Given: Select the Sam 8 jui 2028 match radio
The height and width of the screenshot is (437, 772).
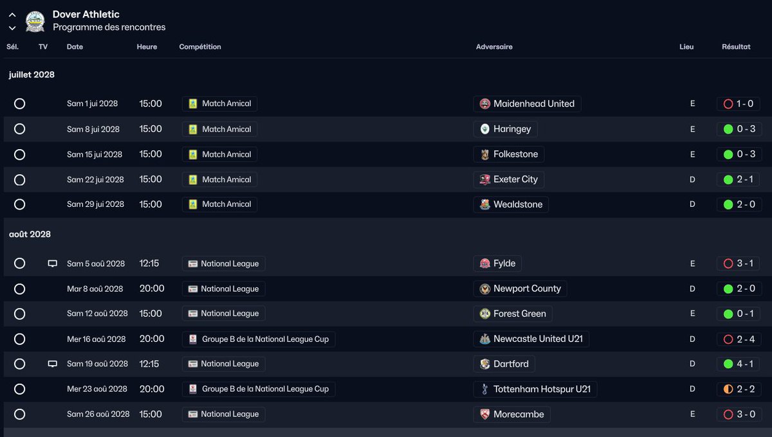Looking at the screenshot, I should [x=19, y=129].
